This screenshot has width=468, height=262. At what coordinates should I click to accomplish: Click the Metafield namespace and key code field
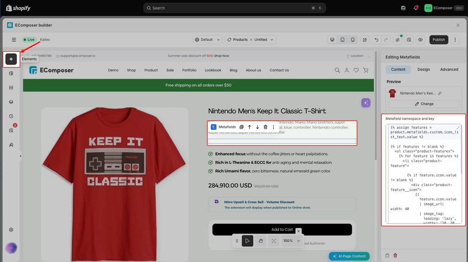point(424,174)
